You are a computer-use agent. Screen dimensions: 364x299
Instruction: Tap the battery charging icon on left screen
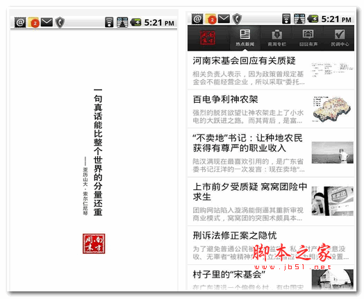point(135,22)
